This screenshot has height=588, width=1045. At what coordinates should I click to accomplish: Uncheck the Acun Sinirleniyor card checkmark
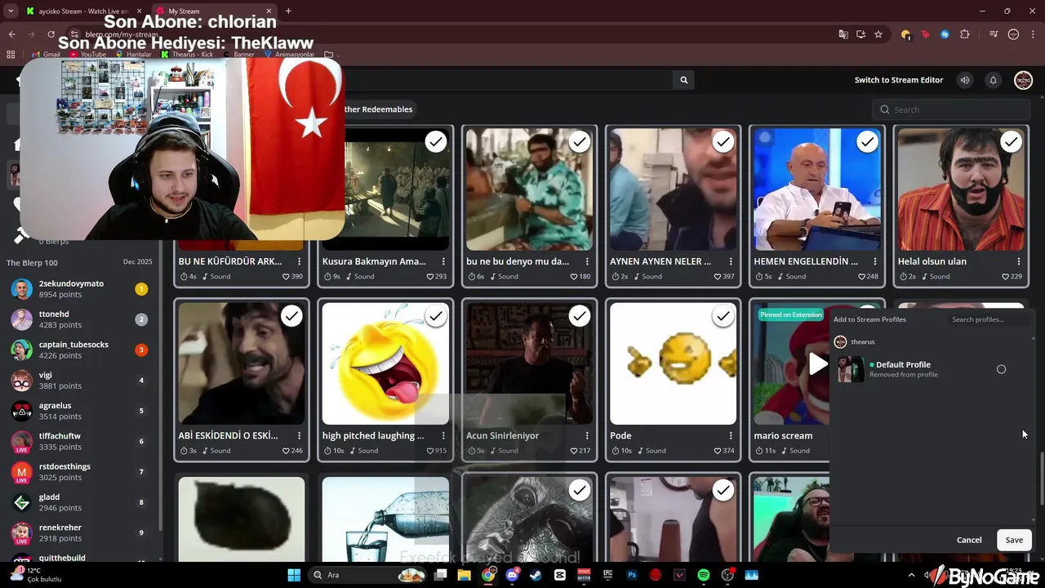[580, 316]
